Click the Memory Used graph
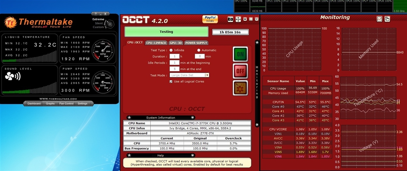 pos(369,49)
